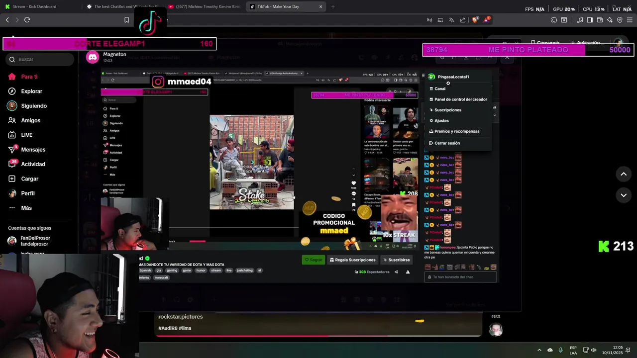Select Panel de control del creador
The width and height of the screenshot is (637, 358).
458,99
